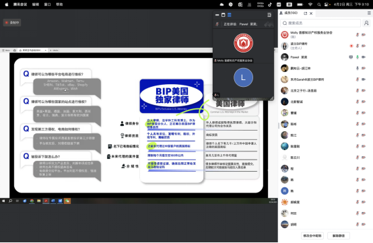This screenshot has height=243, width=373.
Task: Open the 窗口 menu in the menu bar
Action: click(48, 4)
